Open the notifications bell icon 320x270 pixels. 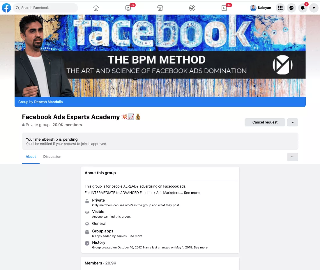(303, 8)
